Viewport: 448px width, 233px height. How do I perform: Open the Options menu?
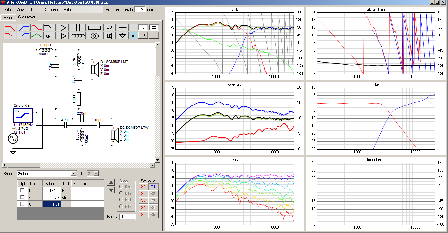point(51,10)
